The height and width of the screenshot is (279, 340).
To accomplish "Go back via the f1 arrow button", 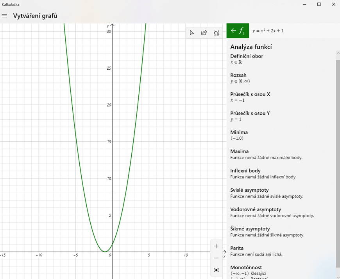I will click(x=238, y=31).
